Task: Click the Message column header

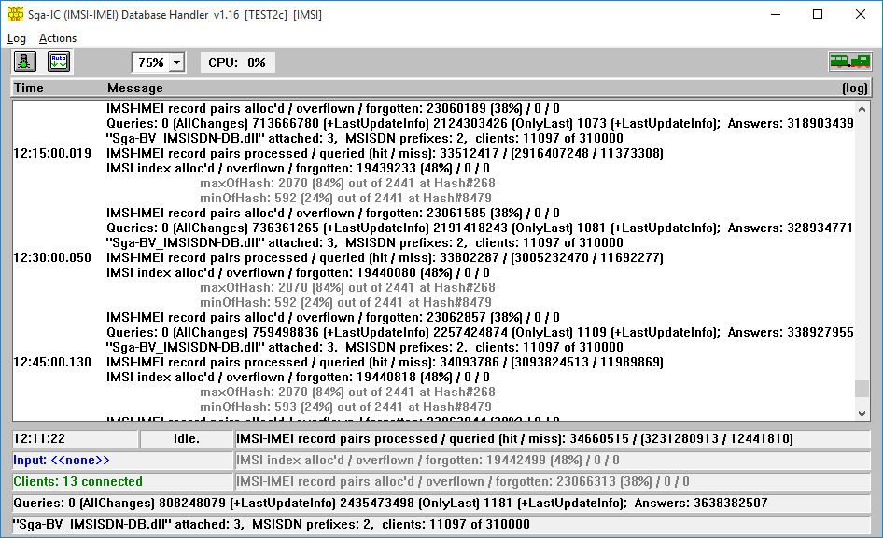Action: click(x=135, y=88)
